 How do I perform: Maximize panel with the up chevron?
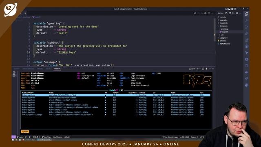pyautogui.click(x=210, y=69)
